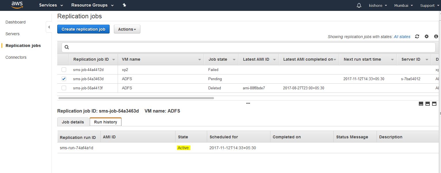Collapse the left sidebar arrow

[x=49, y=27]
